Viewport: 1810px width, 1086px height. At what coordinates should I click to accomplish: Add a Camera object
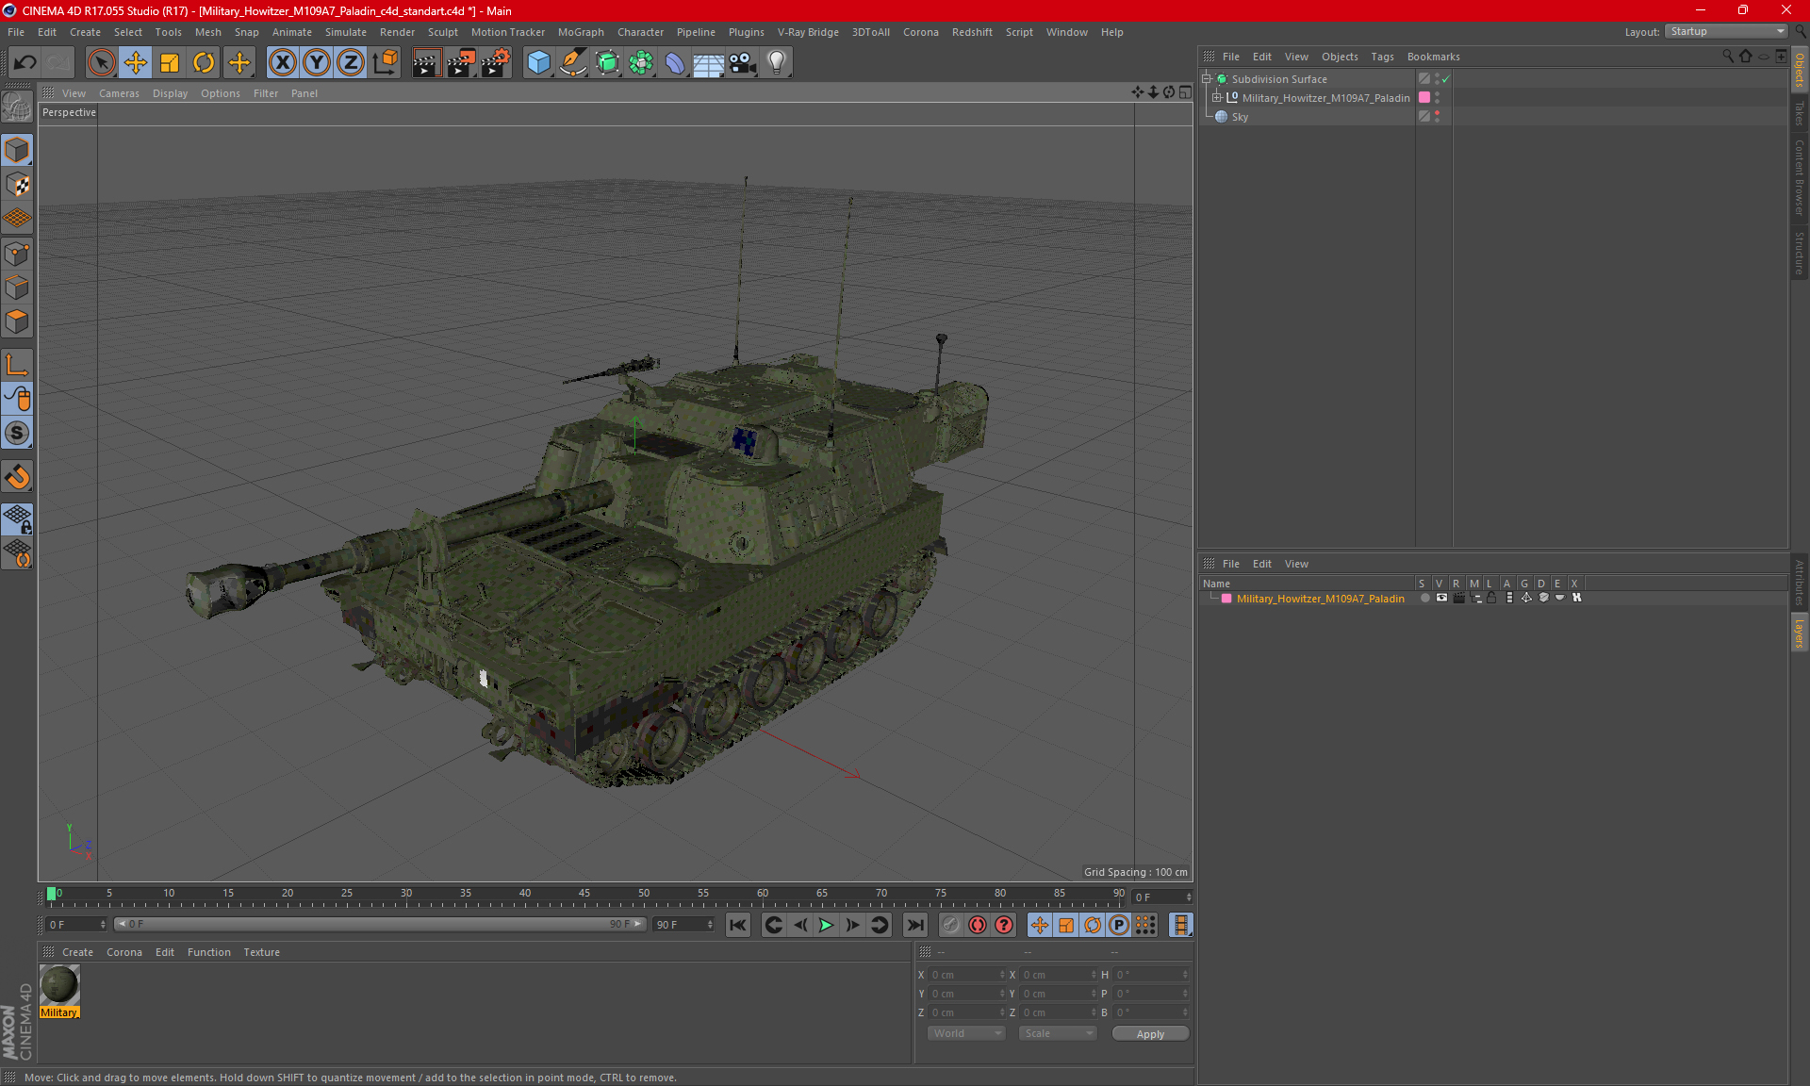coord(743,62)
